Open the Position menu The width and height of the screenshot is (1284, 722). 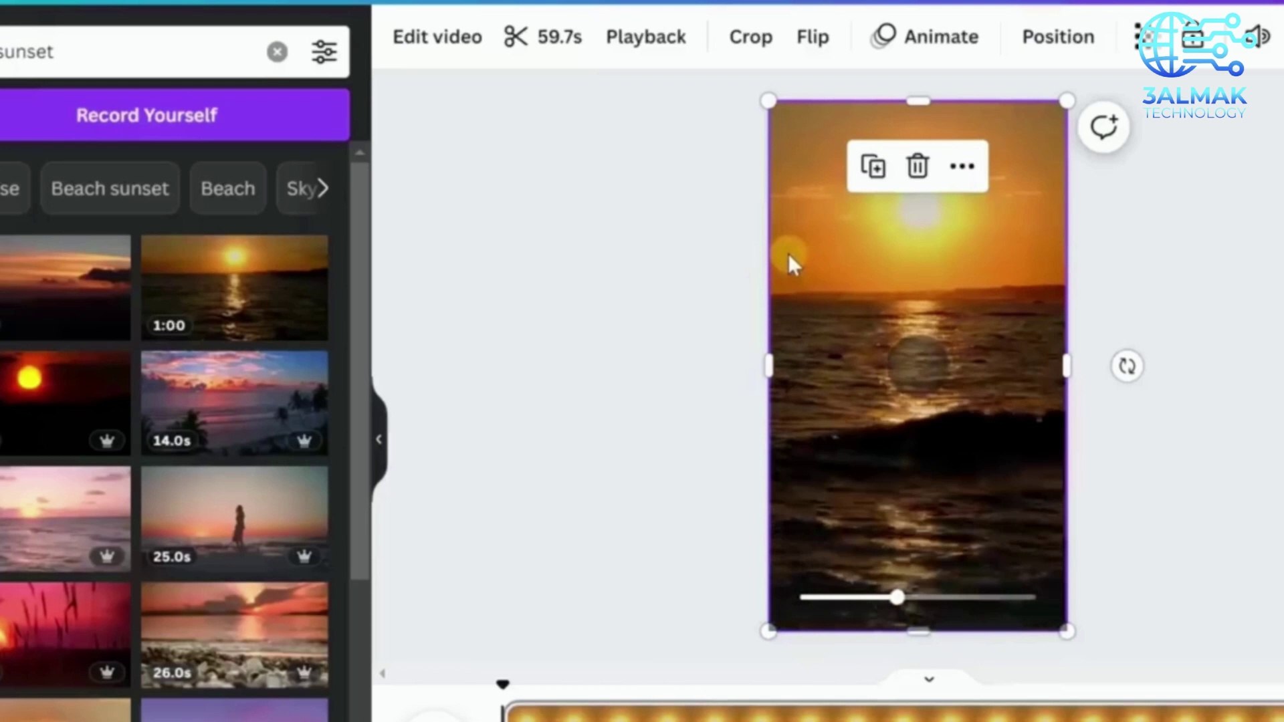1057,37
